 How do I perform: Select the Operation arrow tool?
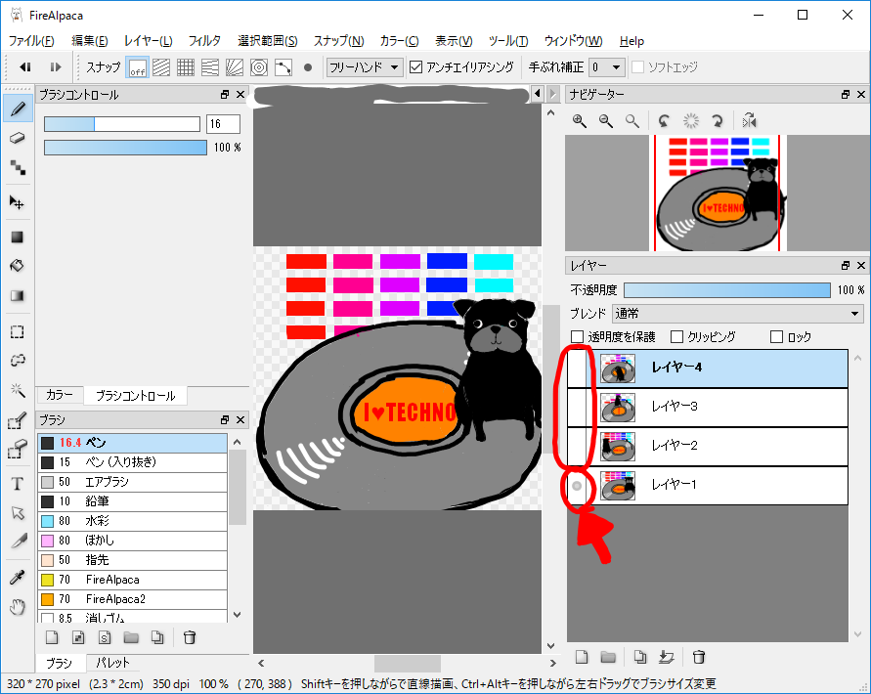(18, 513)
